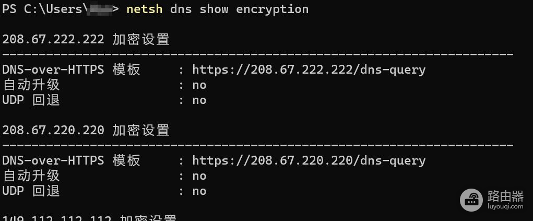
Task: Click UDP 回退 label in the 208.67.222.222 section
Action: pos(31,100)
